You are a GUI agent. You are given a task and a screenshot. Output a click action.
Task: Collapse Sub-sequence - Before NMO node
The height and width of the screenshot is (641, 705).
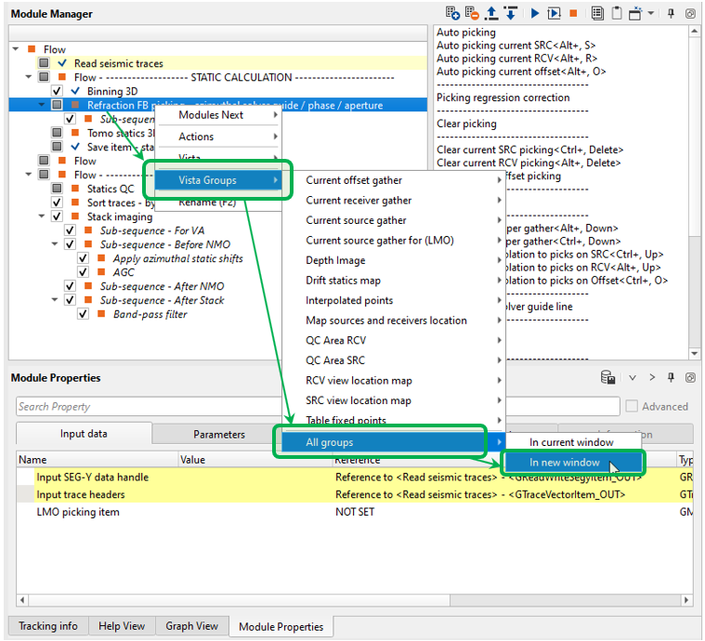pyautogui.click(x=55, y=244)
